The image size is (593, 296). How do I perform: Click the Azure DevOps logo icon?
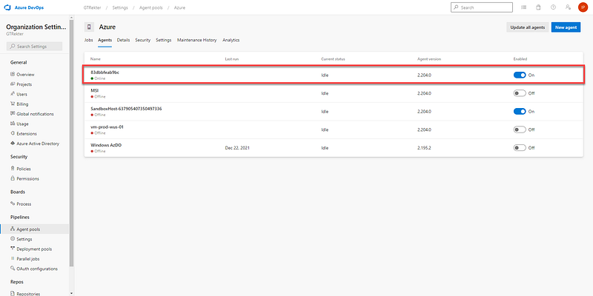7,7
